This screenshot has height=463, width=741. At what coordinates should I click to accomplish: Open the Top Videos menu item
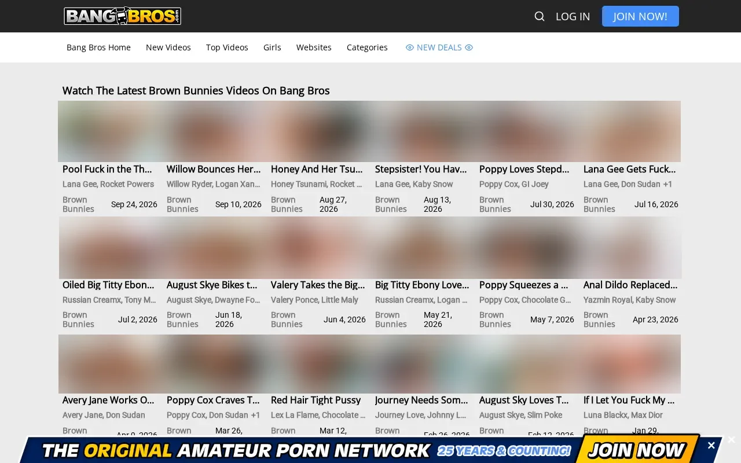coord(227,47)
